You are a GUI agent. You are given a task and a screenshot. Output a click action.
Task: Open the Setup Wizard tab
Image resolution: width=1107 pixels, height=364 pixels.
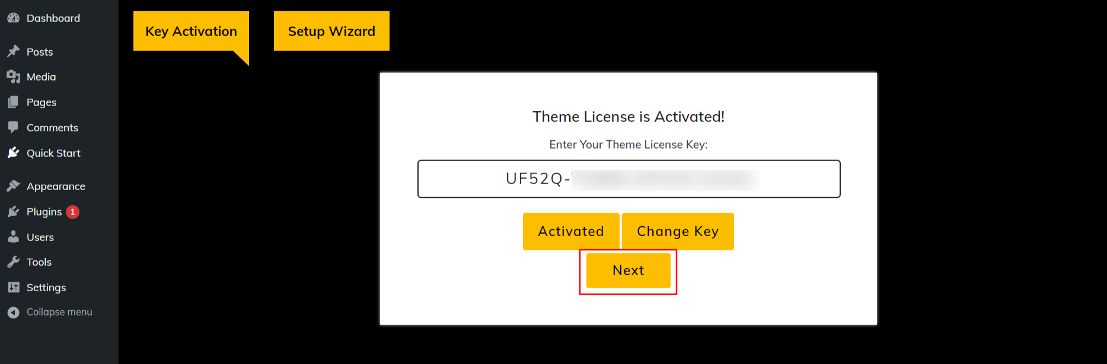pos(331,31)
